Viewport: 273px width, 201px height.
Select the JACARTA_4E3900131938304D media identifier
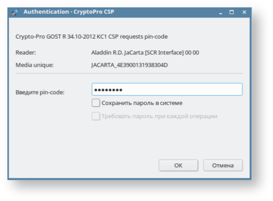[x=130, y=65]
